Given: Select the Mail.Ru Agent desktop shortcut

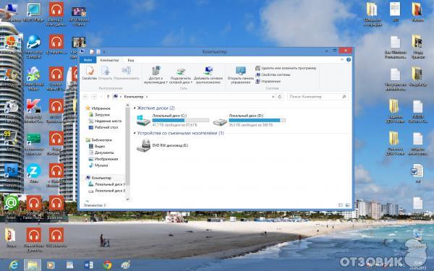Looking at the screenshot, I should tap(11, 207).
